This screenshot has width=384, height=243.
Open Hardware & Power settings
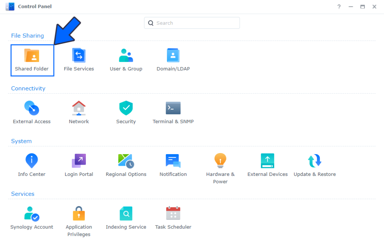(220, 161)
